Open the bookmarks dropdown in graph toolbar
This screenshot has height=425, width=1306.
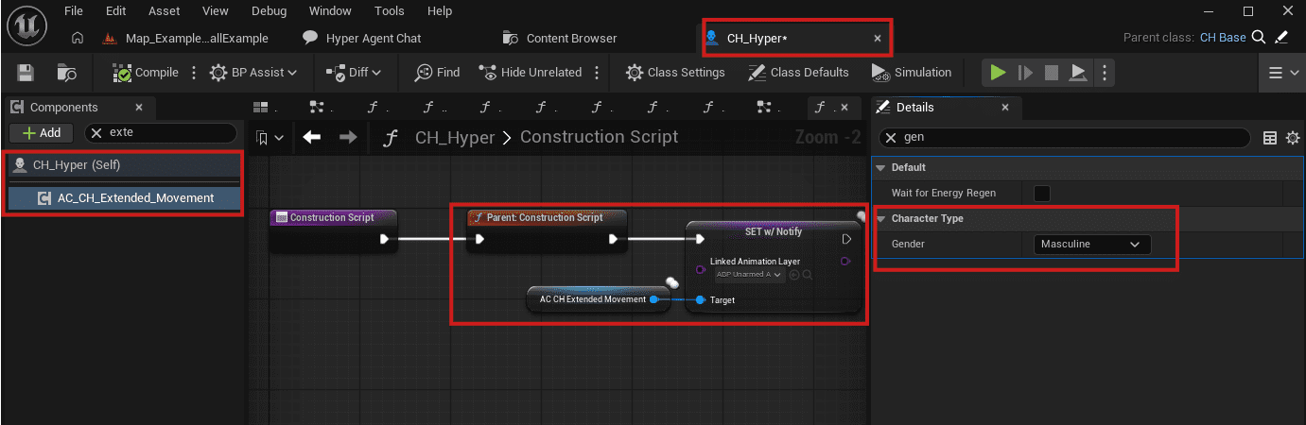[269, 138]
